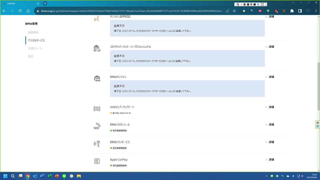Click the USB map update icon
The image size is (320, 180).
[x=97, y=109]
